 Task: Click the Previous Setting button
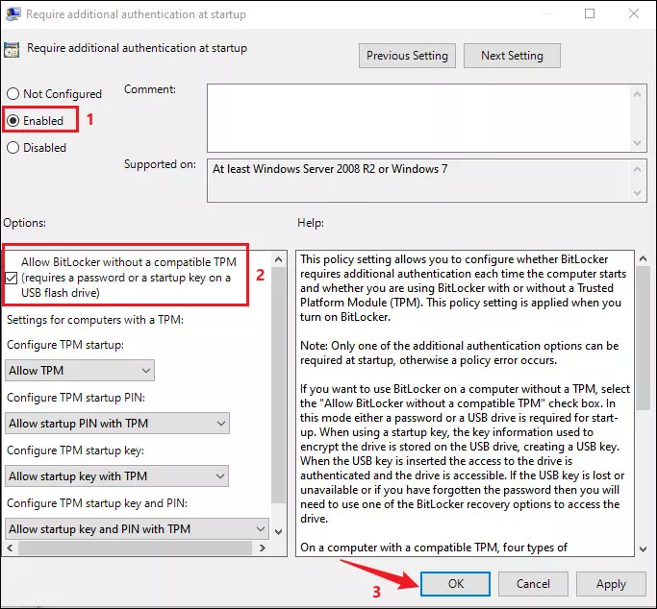407,56
